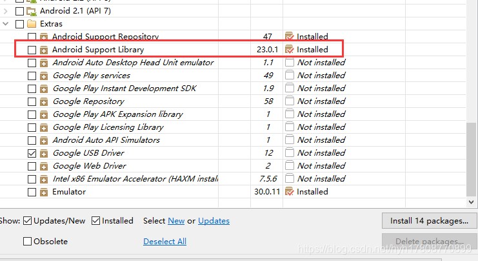
Task: Click version 23.0.1 of Android Support Library
Action: (267, 50)
